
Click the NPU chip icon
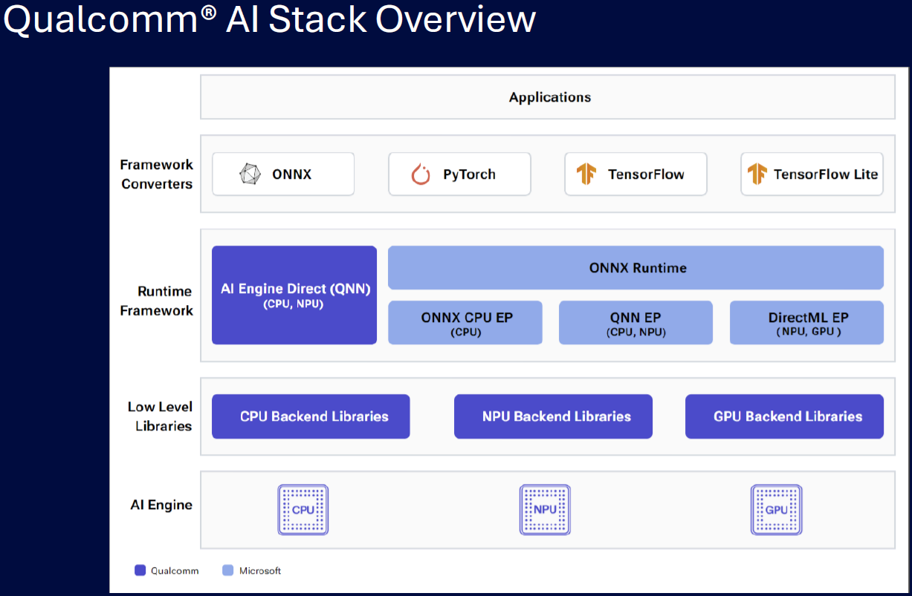click(x=545, y=509)
